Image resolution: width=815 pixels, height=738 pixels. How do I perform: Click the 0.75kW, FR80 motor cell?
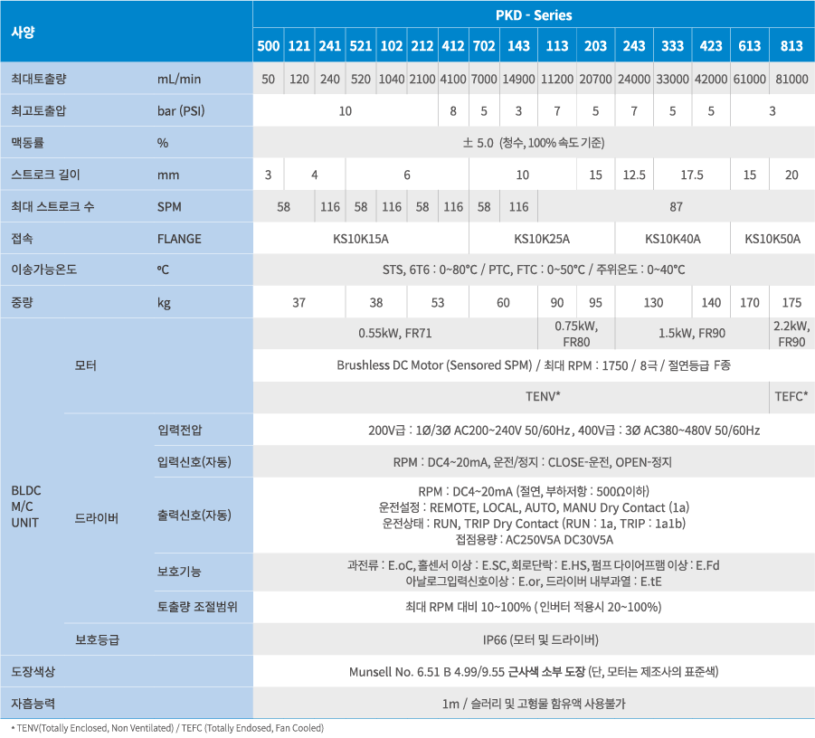click(576, 334)
